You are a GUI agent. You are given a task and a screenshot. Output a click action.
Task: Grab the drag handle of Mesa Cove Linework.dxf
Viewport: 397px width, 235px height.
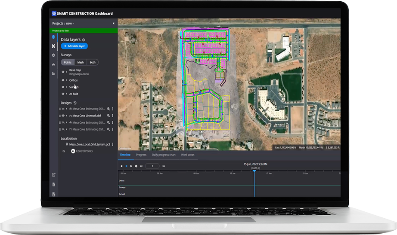click(x=60, y=116)
